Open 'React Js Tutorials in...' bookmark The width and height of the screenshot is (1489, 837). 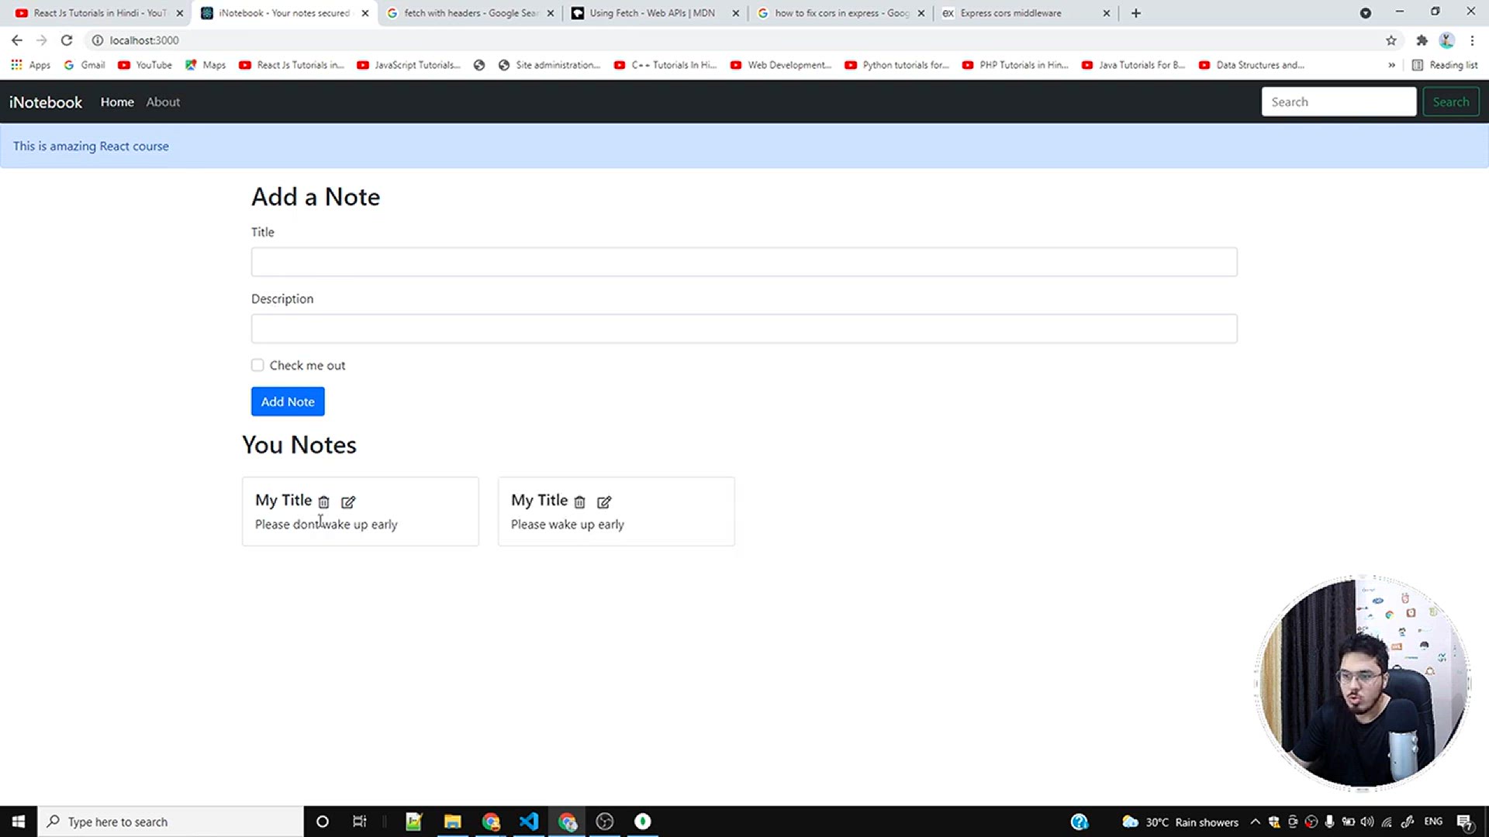(292, 65)
